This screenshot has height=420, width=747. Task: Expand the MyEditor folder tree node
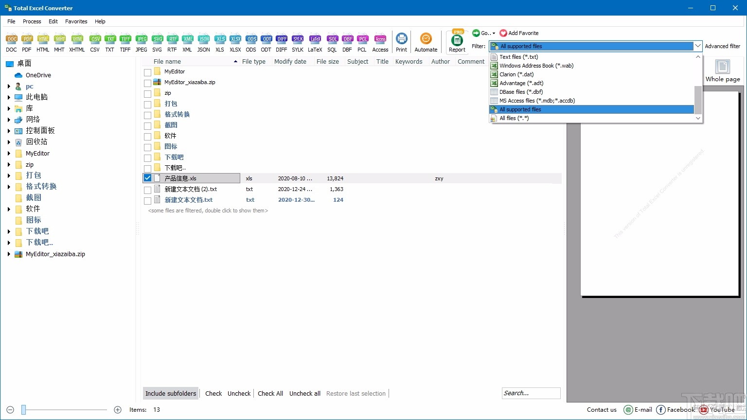(9, 154)
